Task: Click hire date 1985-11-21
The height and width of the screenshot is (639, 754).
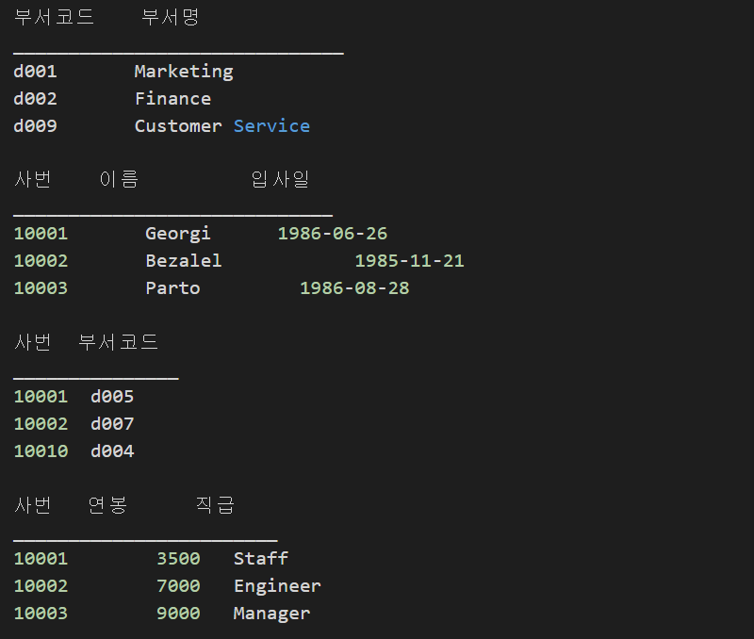Action: [x=410, y=261]
